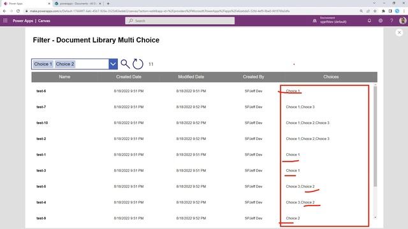Focus the Power Apps Search box
408x229 pixels.
coord(180,21)
